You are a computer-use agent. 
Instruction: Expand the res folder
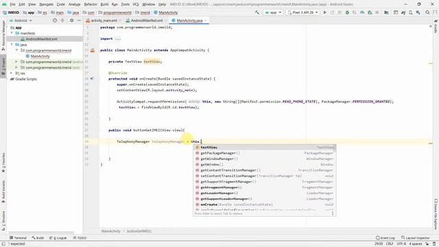[12, 73]
